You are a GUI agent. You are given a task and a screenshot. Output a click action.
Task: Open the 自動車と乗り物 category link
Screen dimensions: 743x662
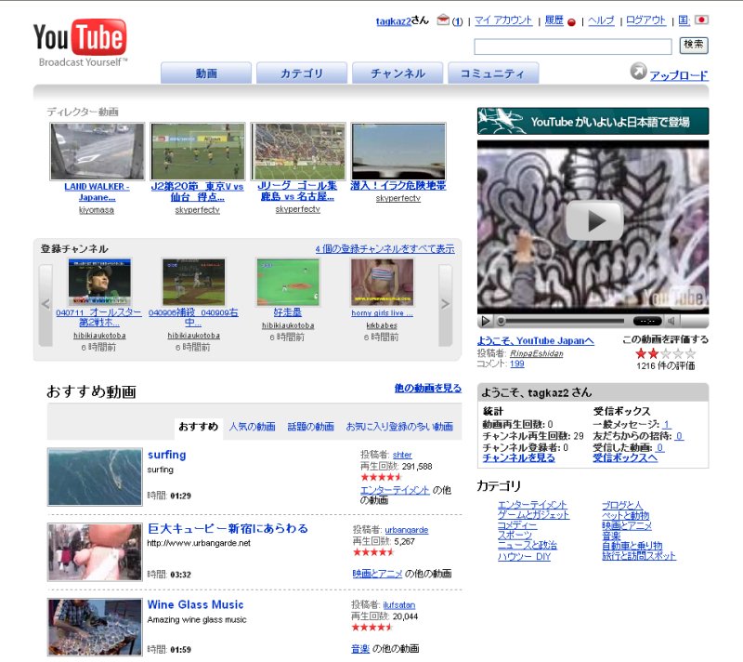pyautogui.click(x=632, y=546)
